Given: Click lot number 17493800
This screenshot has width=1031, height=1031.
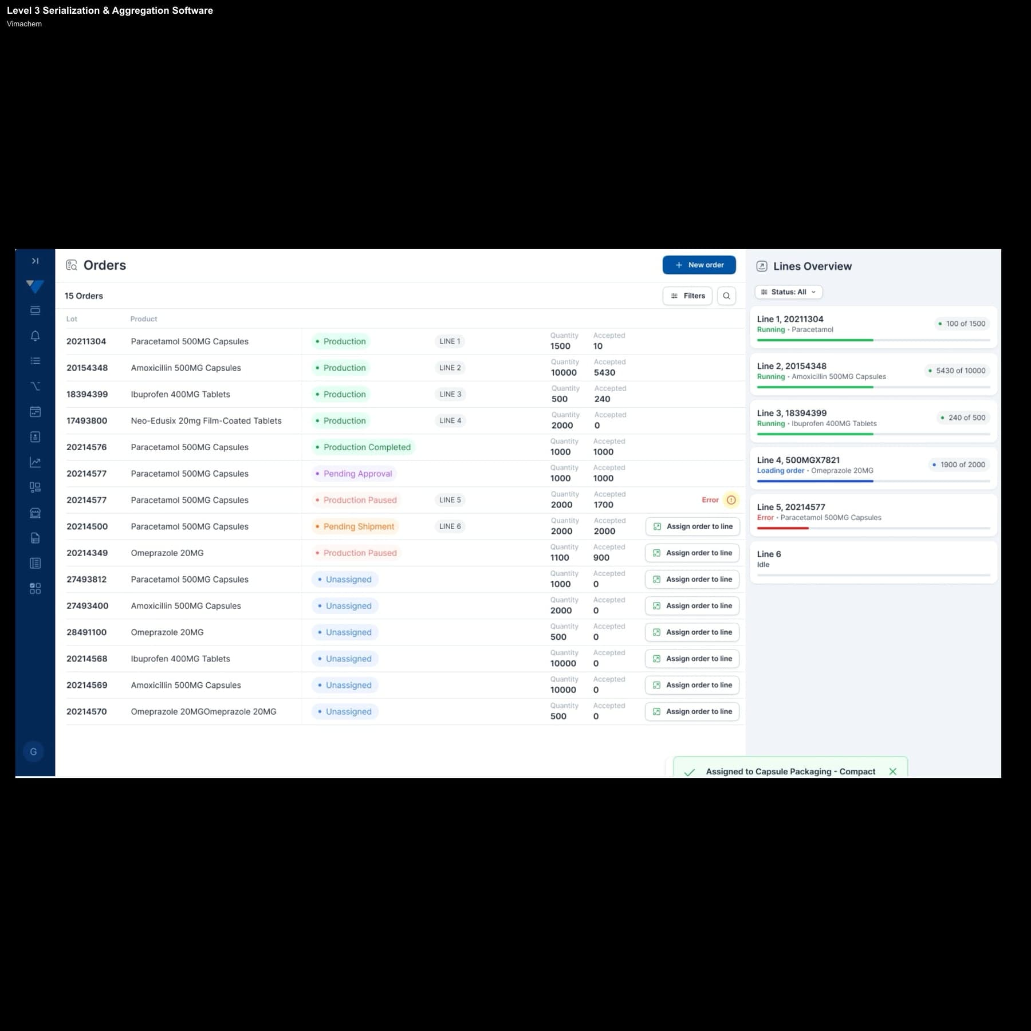Looking at the screenshot, I should (x=87, y=421).
